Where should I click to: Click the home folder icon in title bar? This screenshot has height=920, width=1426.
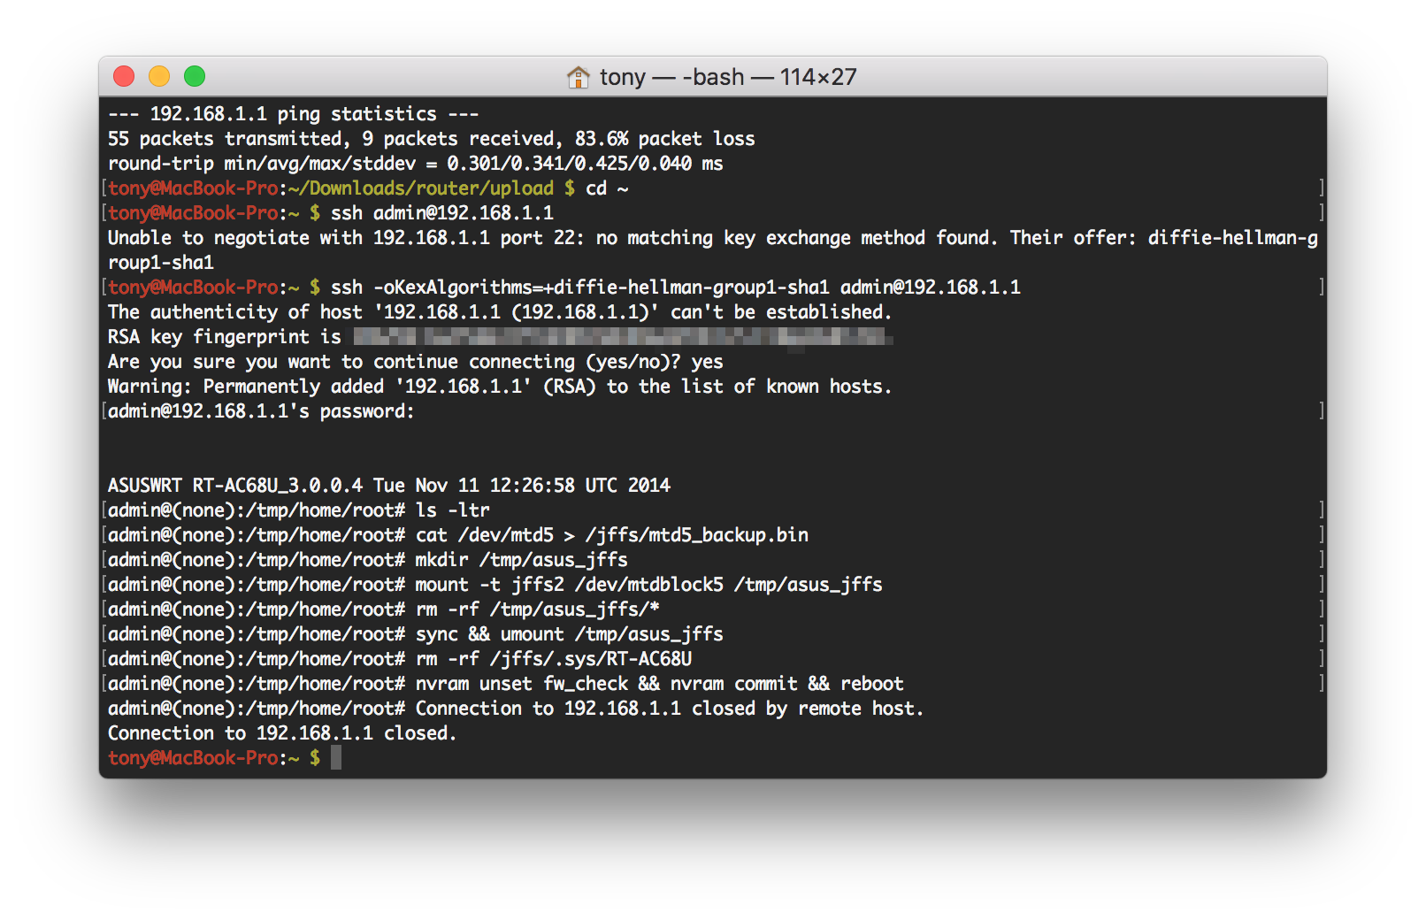(578, 78)
